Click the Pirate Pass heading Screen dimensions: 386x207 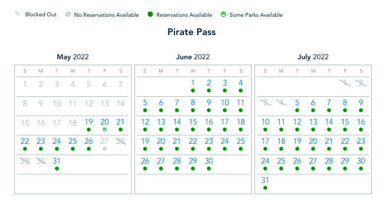[x=192, y=33]
